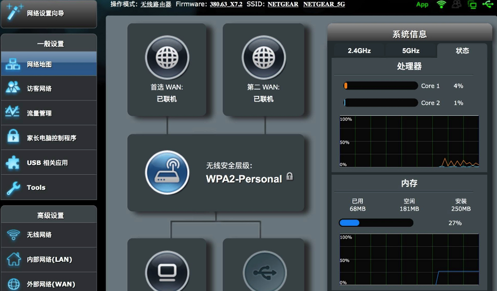
Task: Click the USB device icon in map
Action: point(264,273)
